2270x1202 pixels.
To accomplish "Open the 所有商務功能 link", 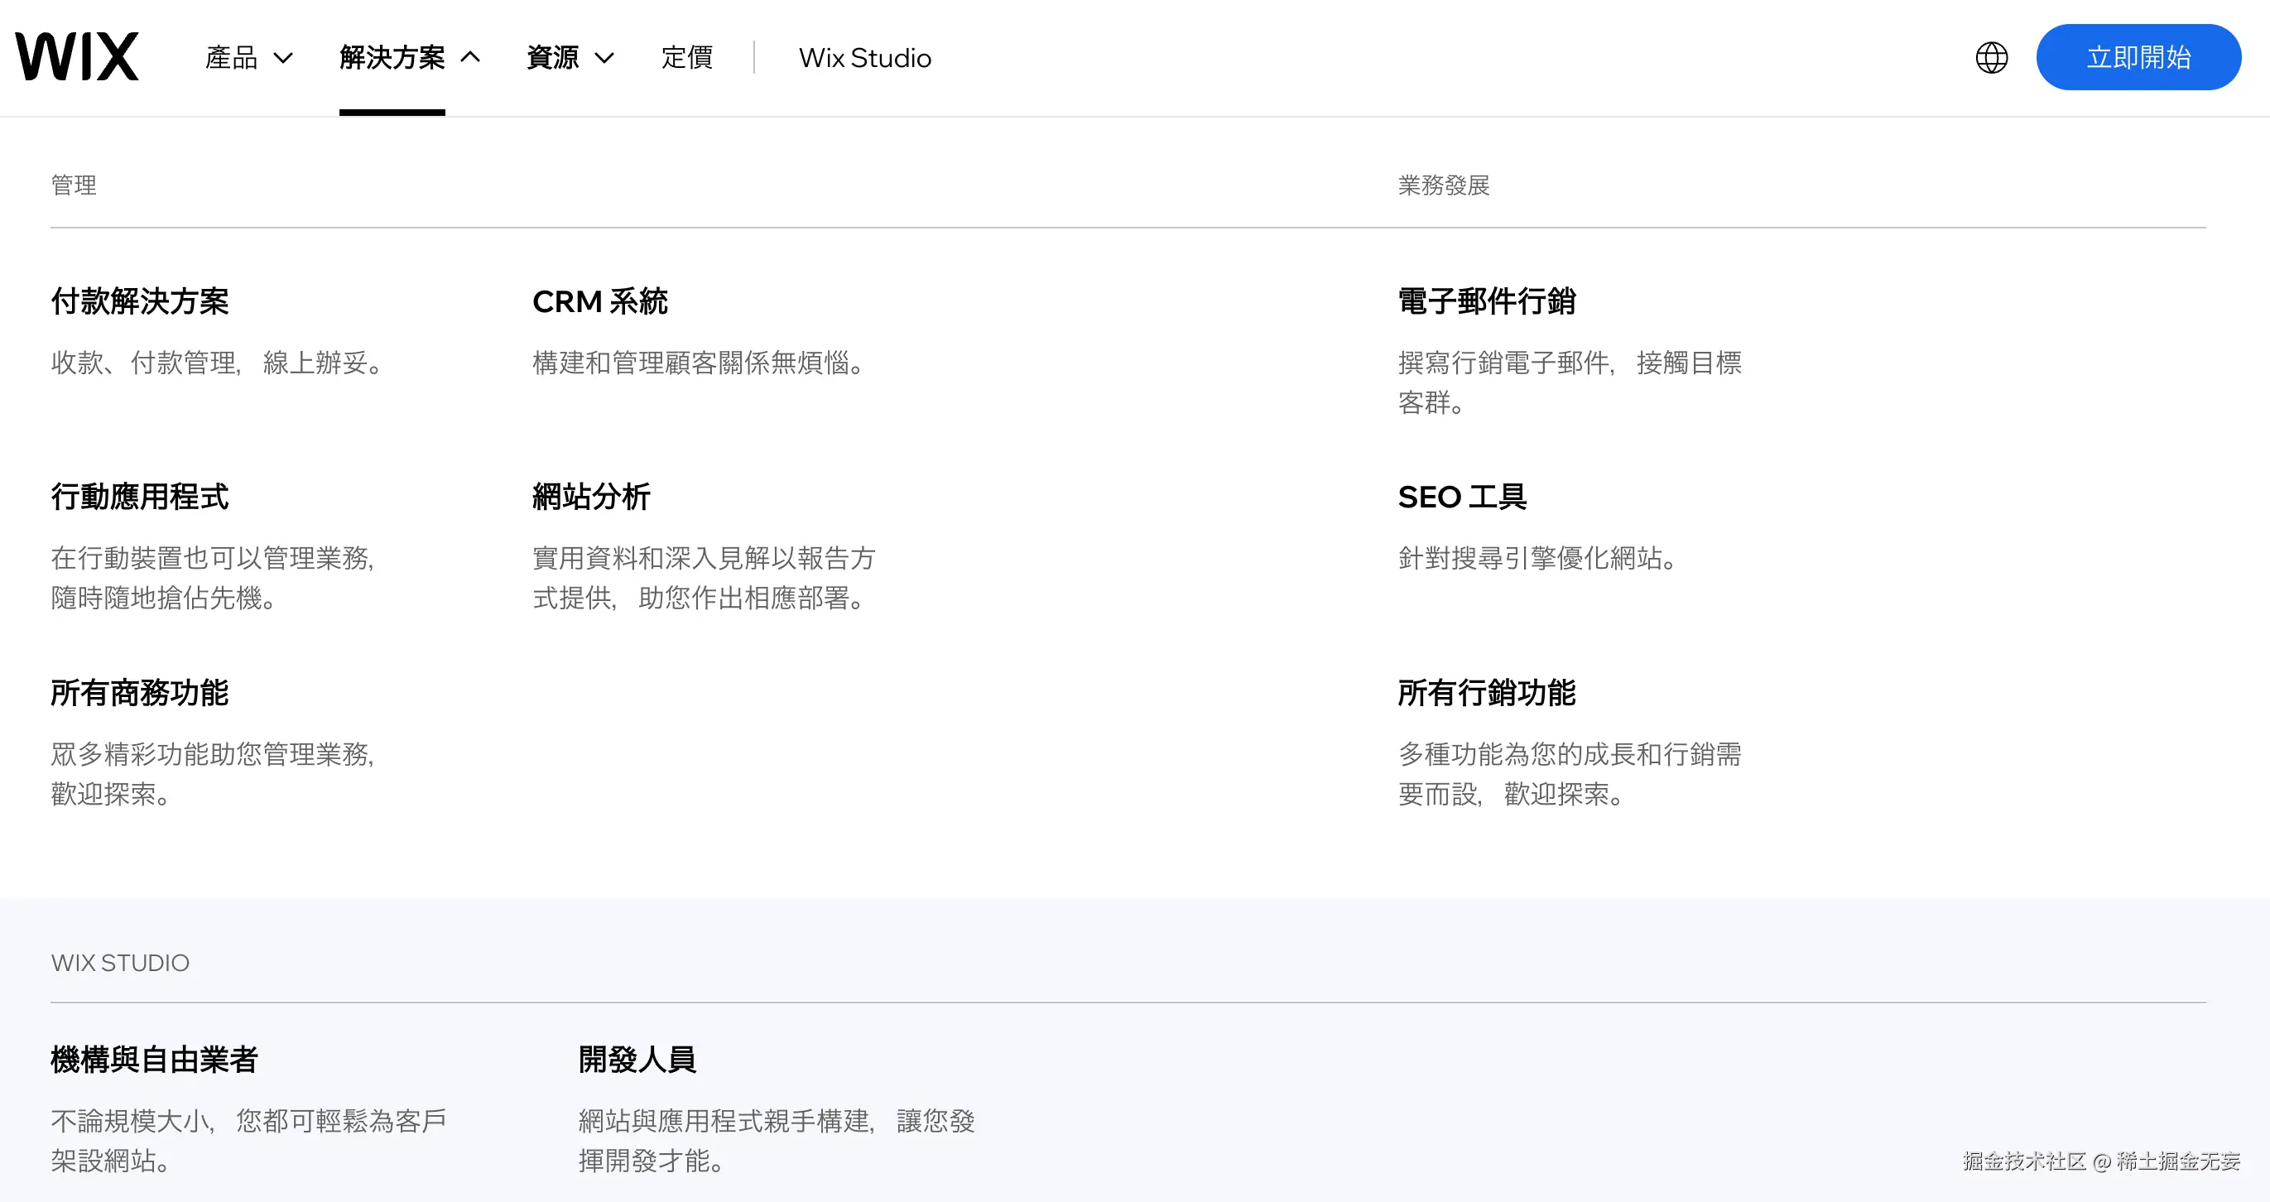I will click(x=139, y=694).
